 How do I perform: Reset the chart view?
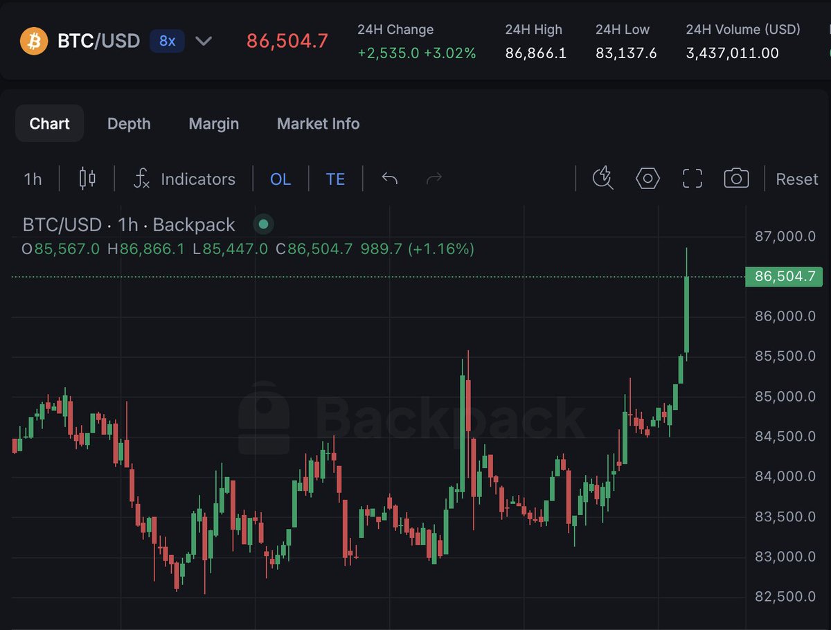pyautogui.click(x=796, y=179)
